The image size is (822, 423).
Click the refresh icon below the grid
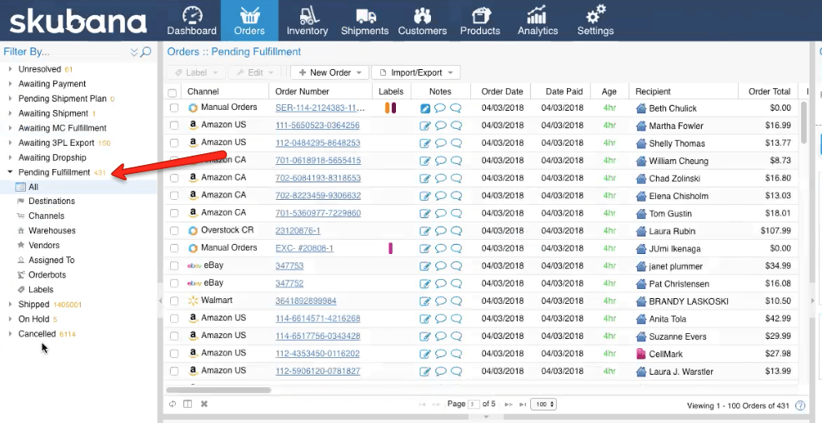point(173,404)
